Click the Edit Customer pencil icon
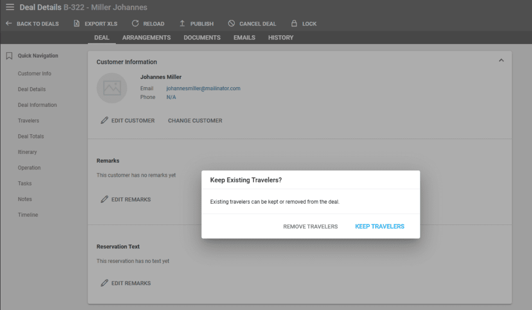The width and height of the screenshot is (532, 310). pyautogui.click(x=104, y=121)
